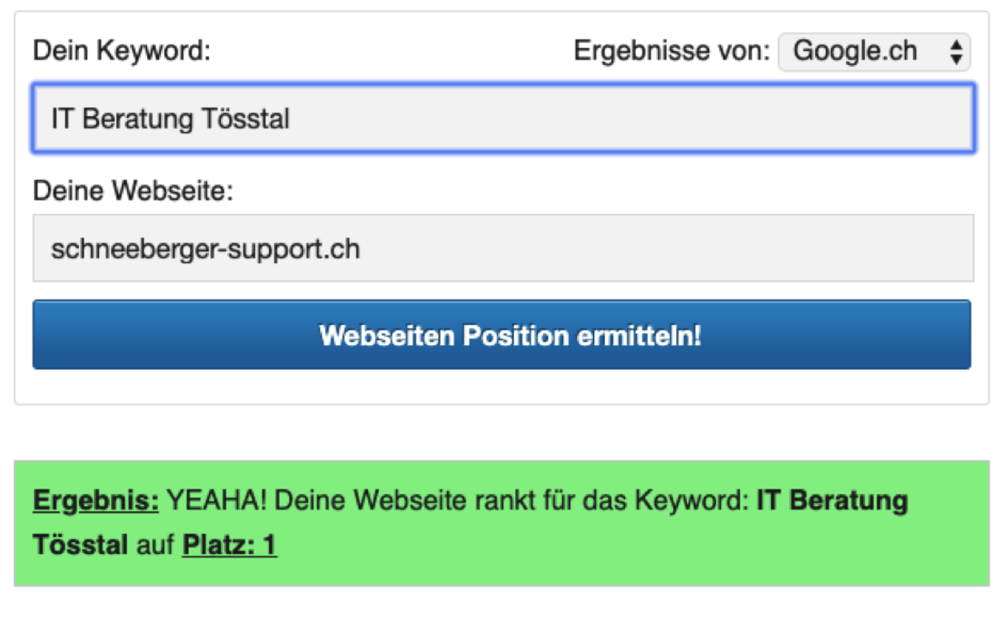Click the word Google.ch in the selector
The width and height of the screenshot is (1008, 621).
855,52
